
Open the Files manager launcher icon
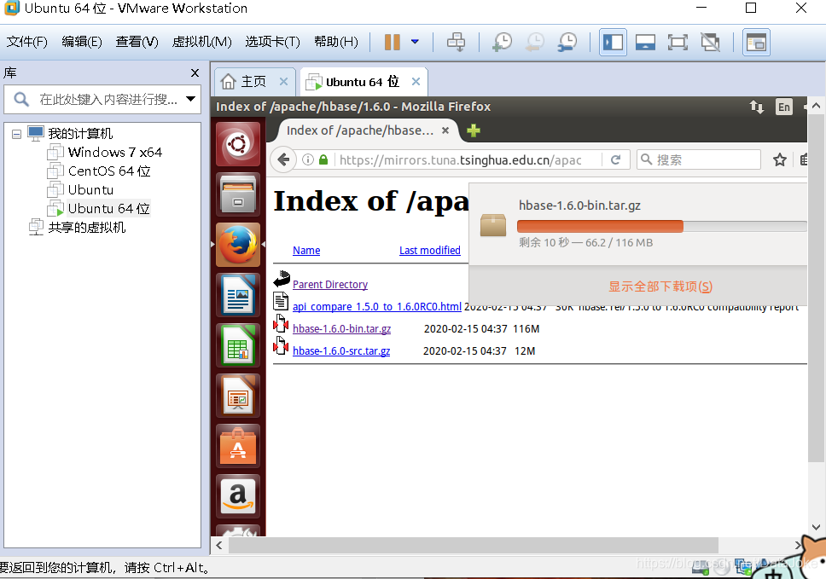238,194
